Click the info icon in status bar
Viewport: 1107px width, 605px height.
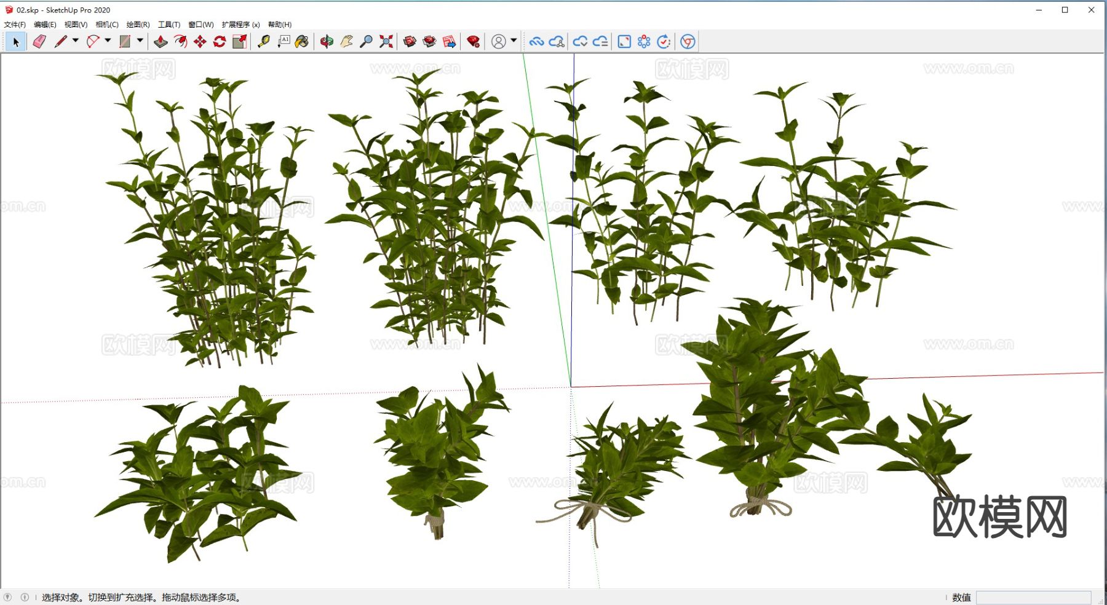pos(25,597)
